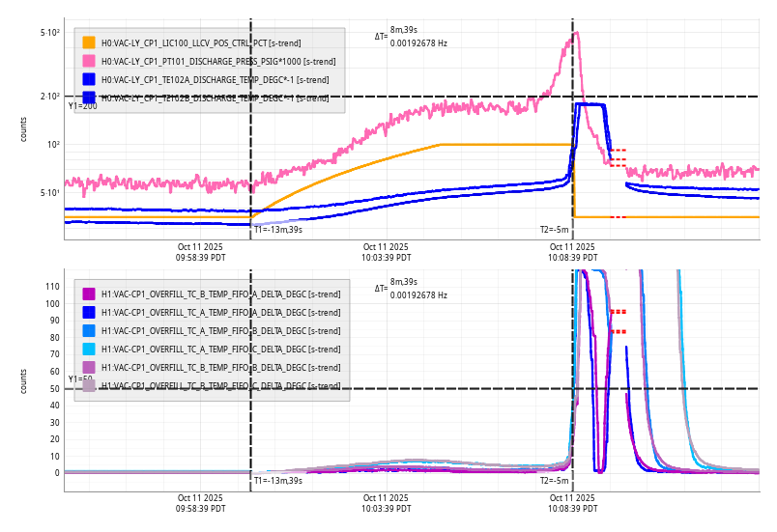
Task: Click the T2=-5m cursor label in bottom chart
Action: [x=554, y=480]
